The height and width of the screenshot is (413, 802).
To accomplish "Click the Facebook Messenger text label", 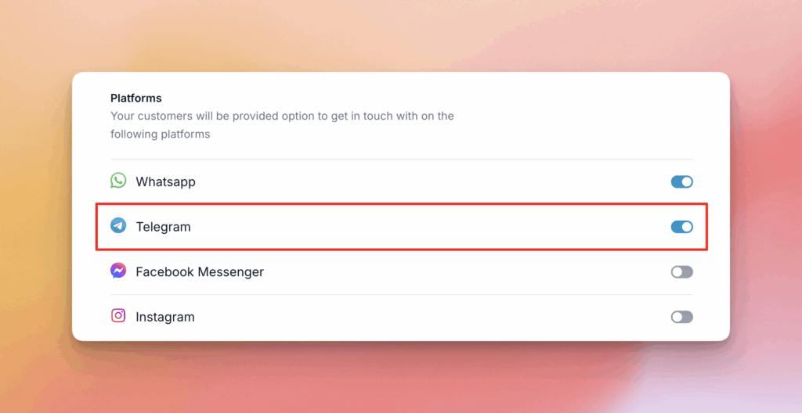I will click(x=200, y=272).
